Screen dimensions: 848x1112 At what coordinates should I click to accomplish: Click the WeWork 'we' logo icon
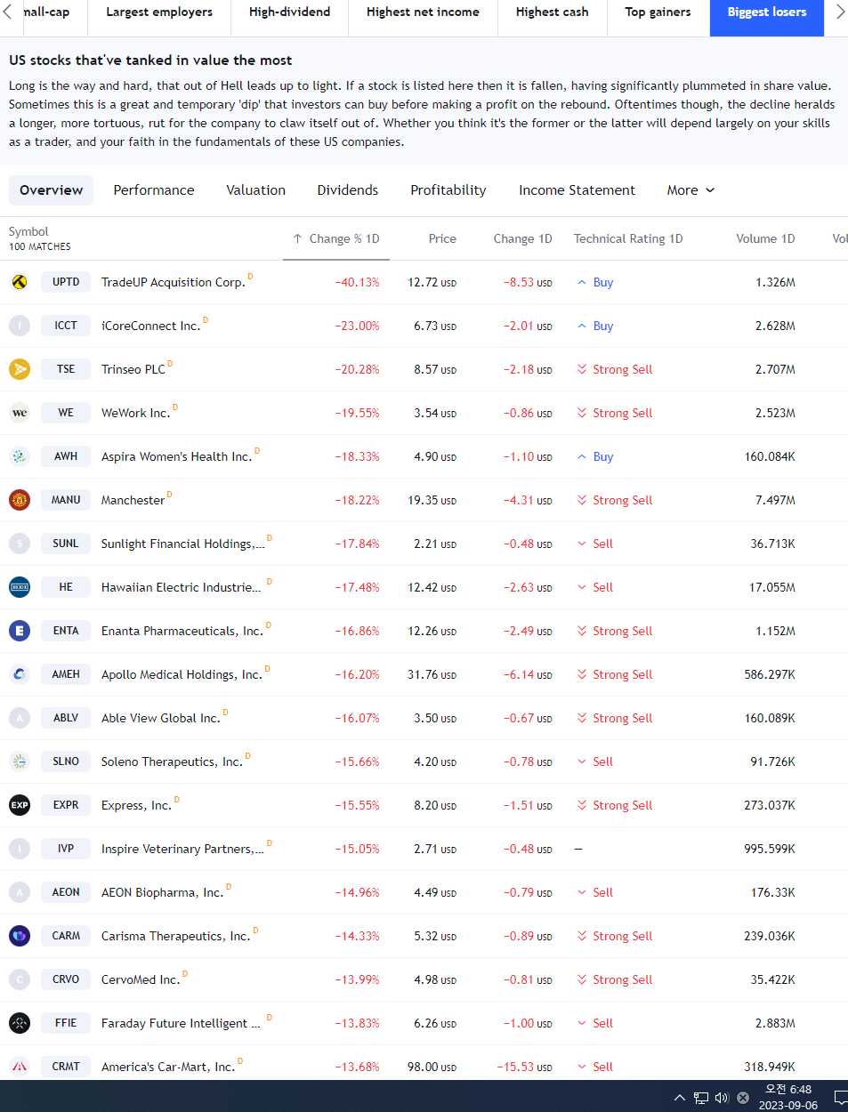tap(20, 413)
